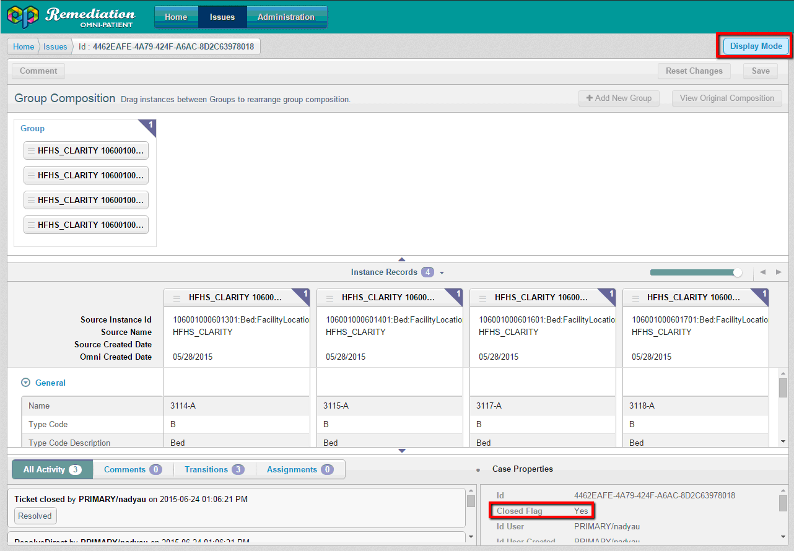Click next arrow next to zoom slider
The height and width of the screenshot is (551, 794).
click(779, 272)
